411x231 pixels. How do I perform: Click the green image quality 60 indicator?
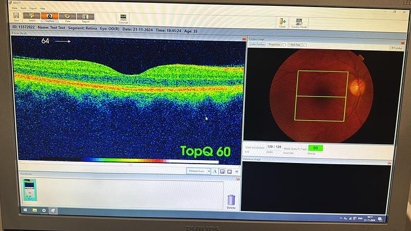315,148
